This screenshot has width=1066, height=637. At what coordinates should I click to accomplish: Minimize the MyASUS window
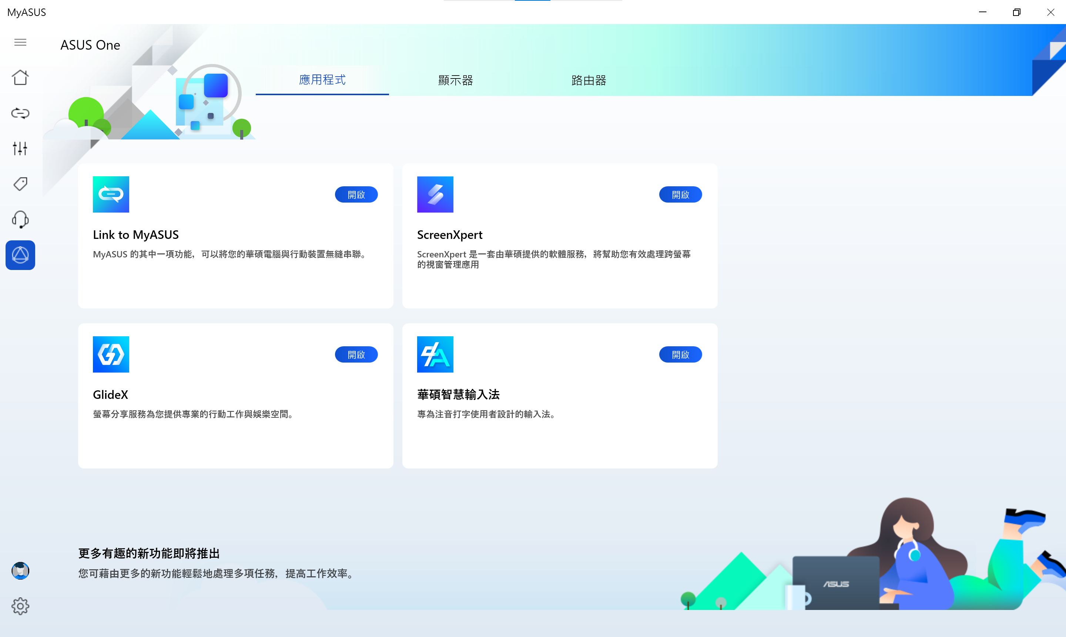[982, 12]
